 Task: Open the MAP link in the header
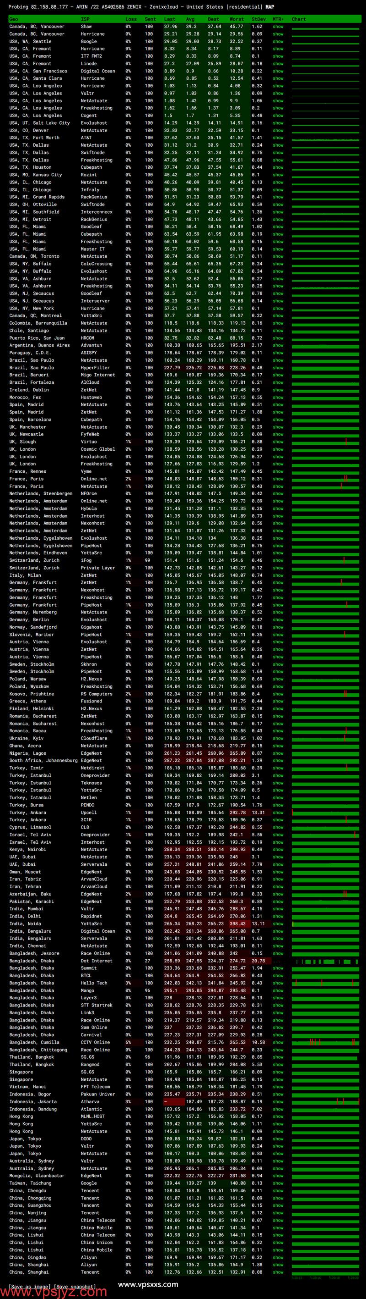coord(270,7)
